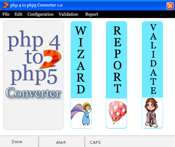Click the Alert status bar panel
This screenshot has width=175, height=147.
61,142
